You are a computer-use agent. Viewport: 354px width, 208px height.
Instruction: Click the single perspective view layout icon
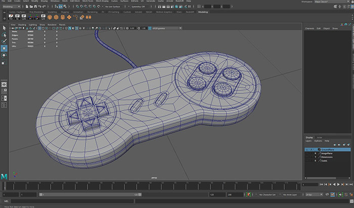tap(4, 84)
